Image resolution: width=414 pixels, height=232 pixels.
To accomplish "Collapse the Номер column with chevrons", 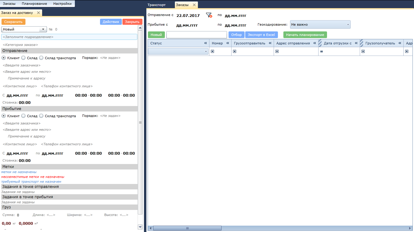I will [x=228, y=43].
